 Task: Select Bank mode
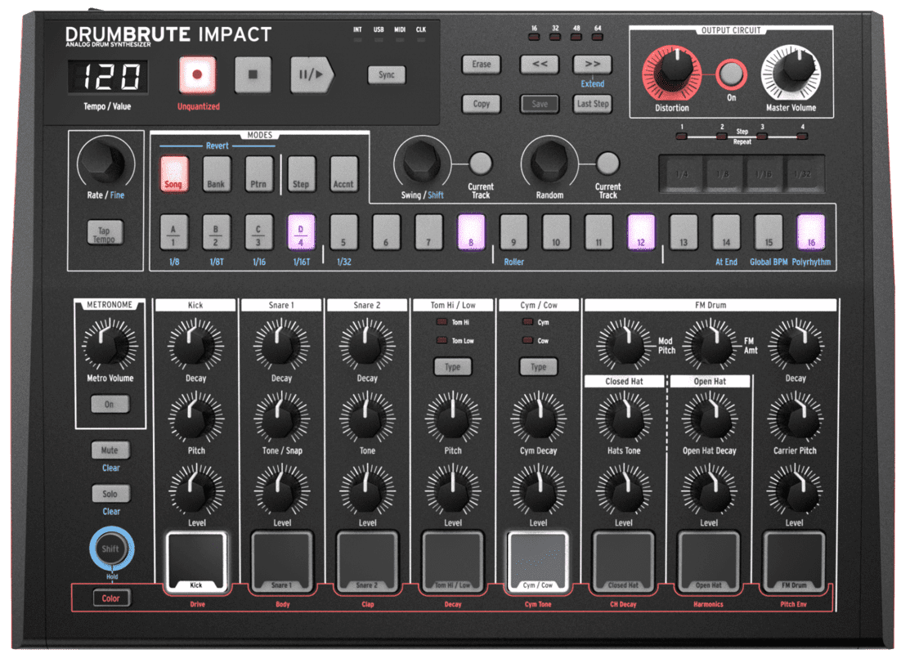[x=216, y=174]
